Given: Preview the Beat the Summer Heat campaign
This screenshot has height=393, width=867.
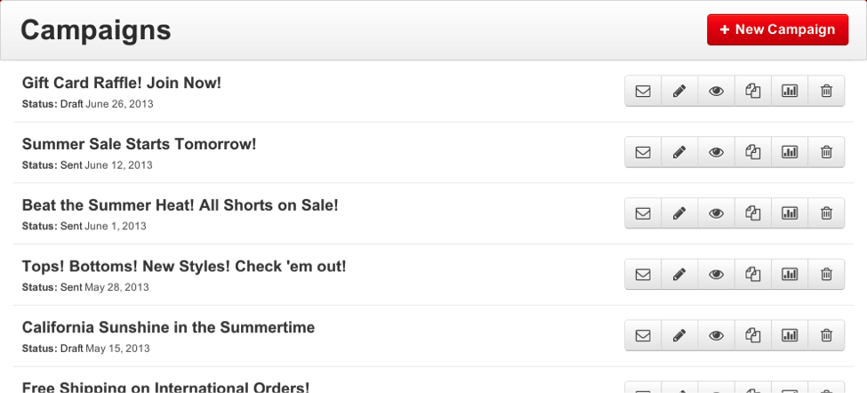Looking at the screenshot, I should [716, 213].
